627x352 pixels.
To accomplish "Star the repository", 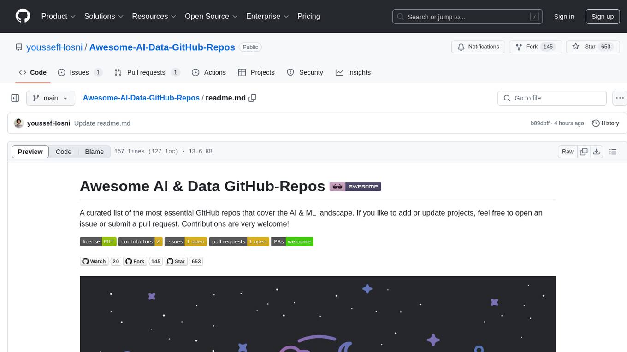I will point(592,47).
